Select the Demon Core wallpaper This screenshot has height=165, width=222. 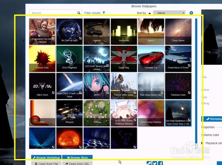42,59
